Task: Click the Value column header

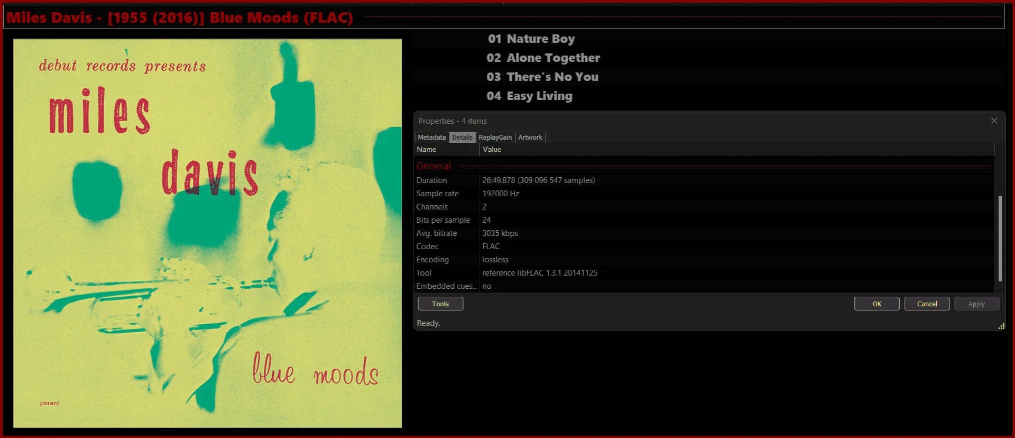Action: tap(736, 149)
